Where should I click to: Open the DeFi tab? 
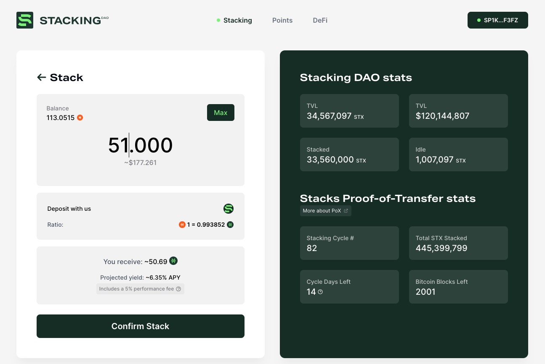pyautogui.click(x=320, y=20)
